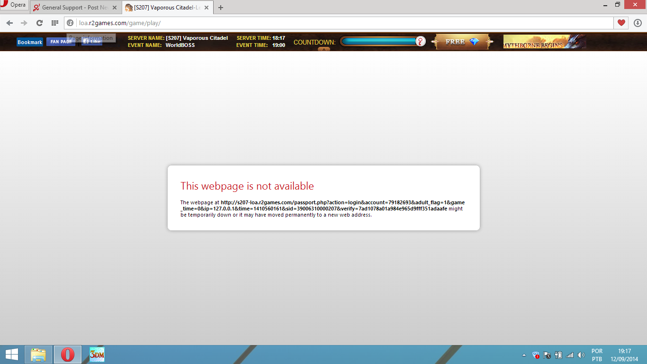This screenshot has width=647, height=364.
Task: Reload the current page
Action: coord(40,23)
